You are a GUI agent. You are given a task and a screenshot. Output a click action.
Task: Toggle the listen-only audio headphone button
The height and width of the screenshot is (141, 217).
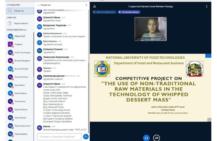(x=146, y=138)
